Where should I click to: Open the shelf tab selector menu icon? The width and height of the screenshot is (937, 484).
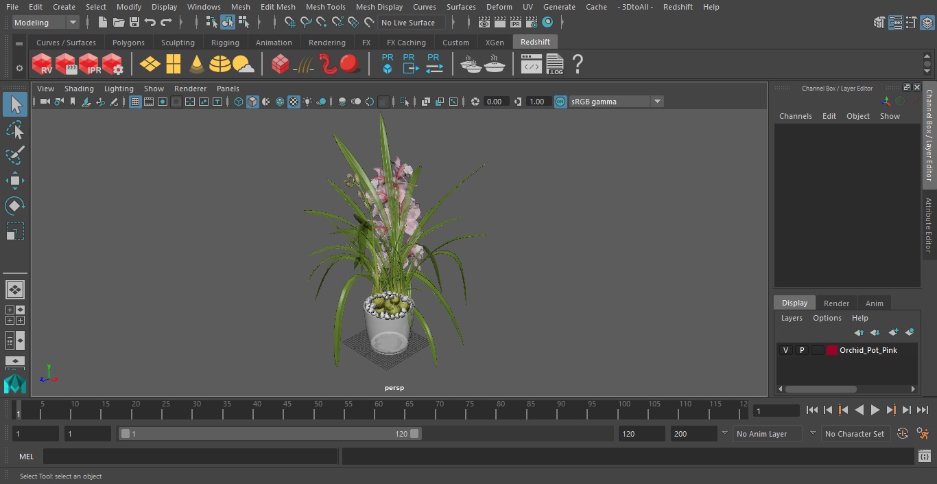pyautogui.click(x=19, y=43)
